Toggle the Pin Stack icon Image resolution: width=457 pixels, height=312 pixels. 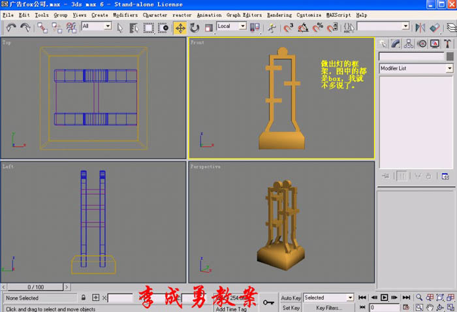pyautogui.click(x=386, y=176)
